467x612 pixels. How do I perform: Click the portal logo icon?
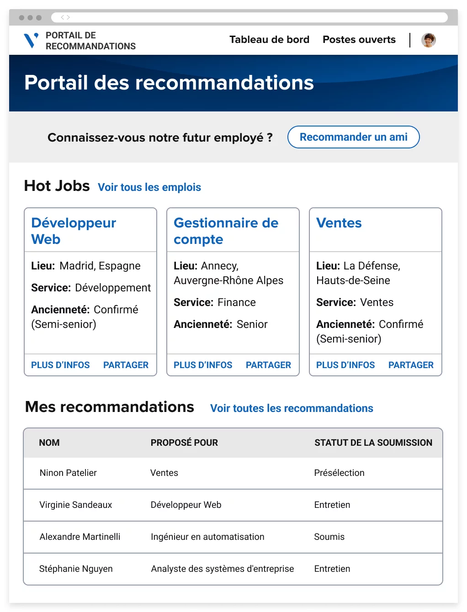point(31,40)
